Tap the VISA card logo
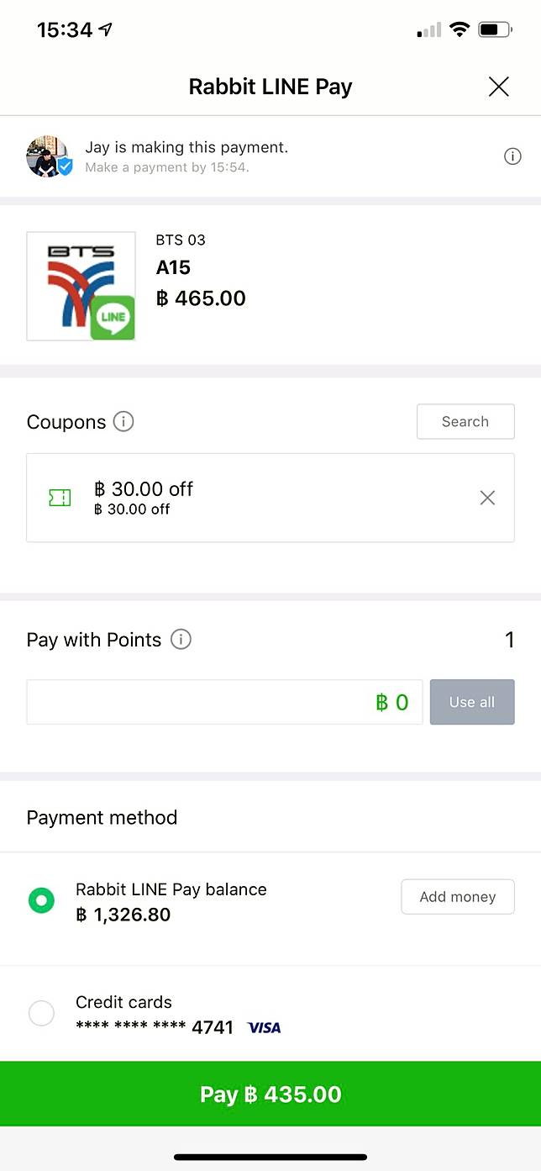This screenshot has height=1171, width=541. click(x=265, y=1027)
